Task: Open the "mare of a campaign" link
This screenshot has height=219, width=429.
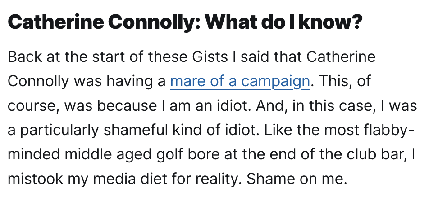Action: [240, 81]
